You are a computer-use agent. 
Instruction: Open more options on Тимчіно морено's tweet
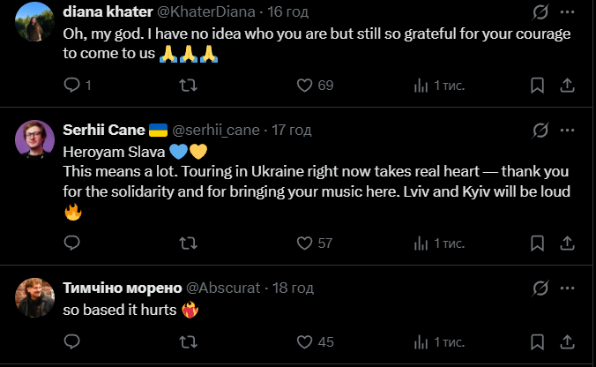point(569,288)
